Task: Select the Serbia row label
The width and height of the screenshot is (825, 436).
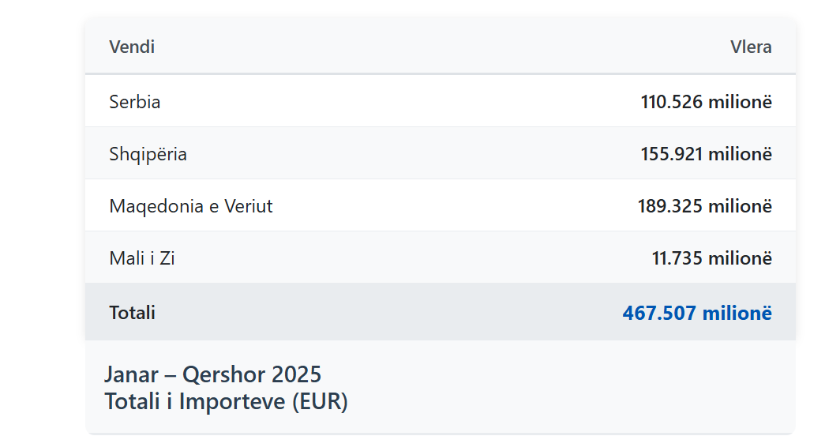Action: 135,102
